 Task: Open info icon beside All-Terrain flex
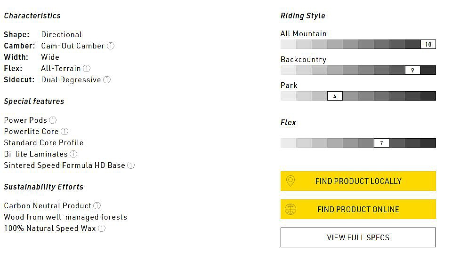87,69
